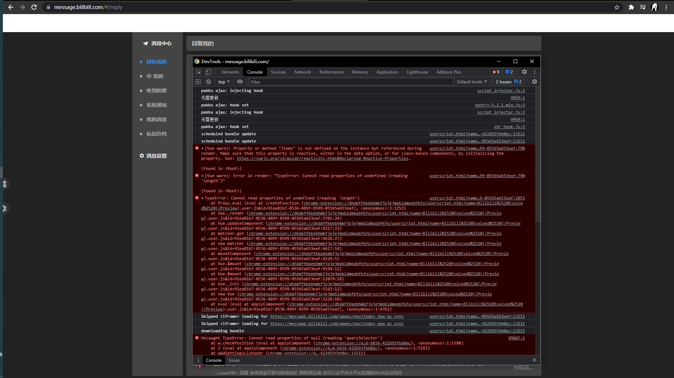Image resolution: width=674 pixels, height=378 pixels.
Task: Go back with the browser back arrow
Action: tap(11, 7)
